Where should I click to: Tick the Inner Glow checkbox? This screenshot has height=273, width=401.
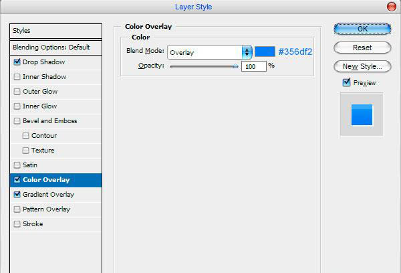pyautogui.click(x=17, y=106)
